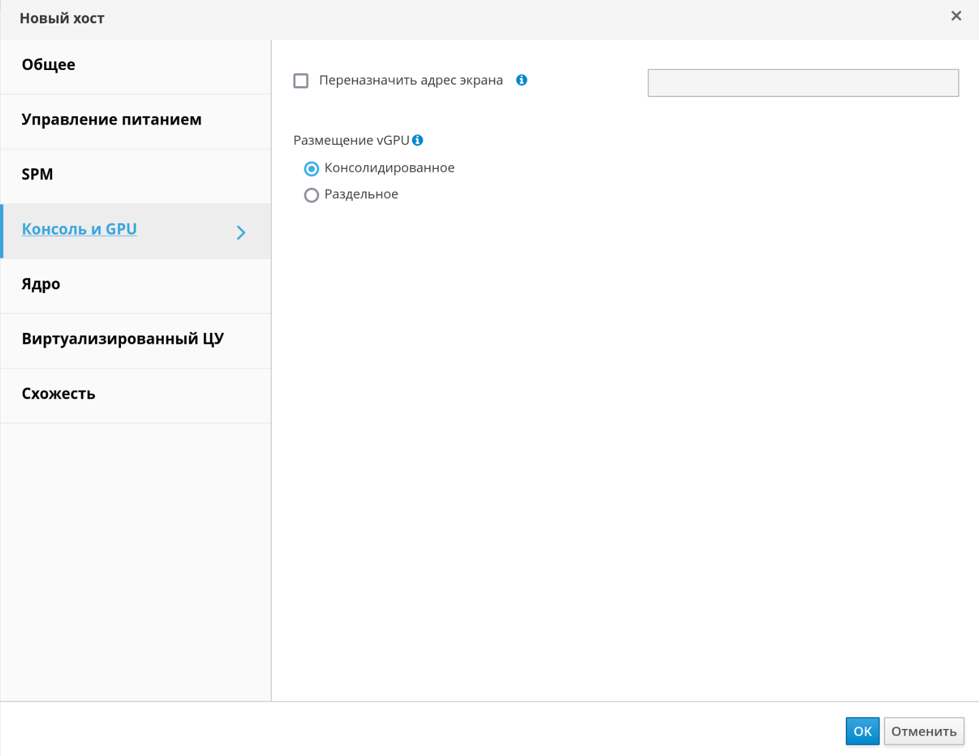This screenshot has height=756, width=979.
Task: Click the Отменить button
Action: pyautogui.click(x=923, y=731)
